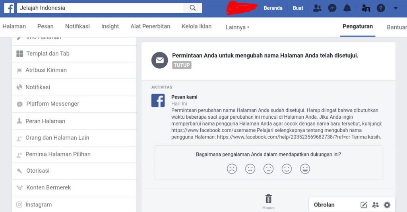Screen dimensions: 407x212
Task: Click the Peran Halaman person icon
Action: [19, 121]
